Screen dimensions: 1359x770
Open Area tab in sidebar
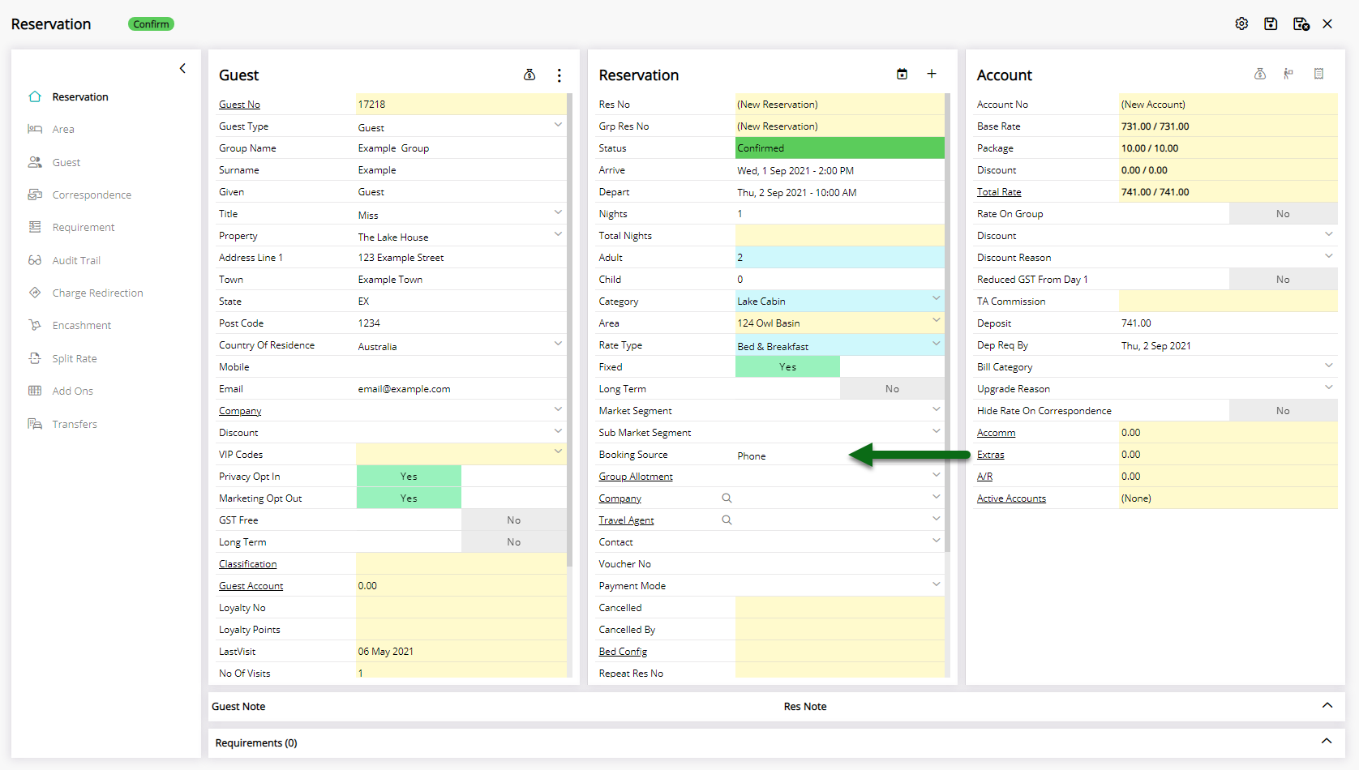pyautogui.click(x=63, y=129)
